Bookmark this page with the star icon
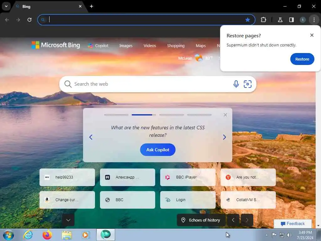Image resolution: width=321 pixels, height=241 pixels. [x=248, y=20]
